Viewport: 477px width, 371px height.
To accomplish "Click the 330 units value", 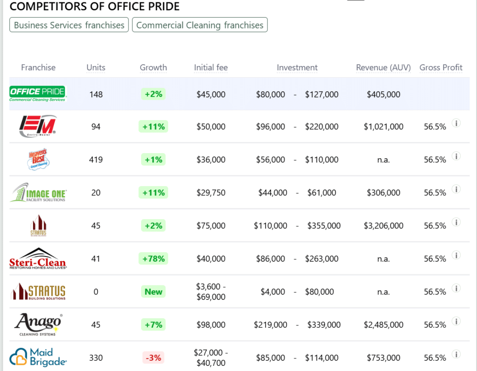I will (96, 358).
